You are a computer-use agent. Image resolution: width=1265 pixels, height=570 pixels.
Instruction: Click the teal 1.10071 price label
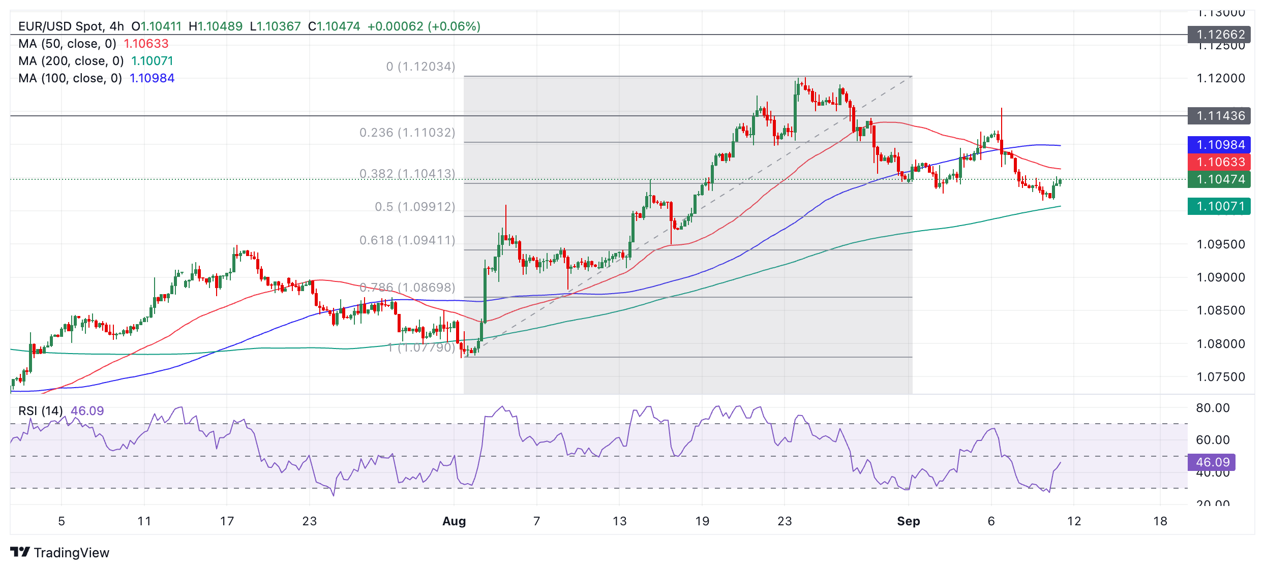1218,206
